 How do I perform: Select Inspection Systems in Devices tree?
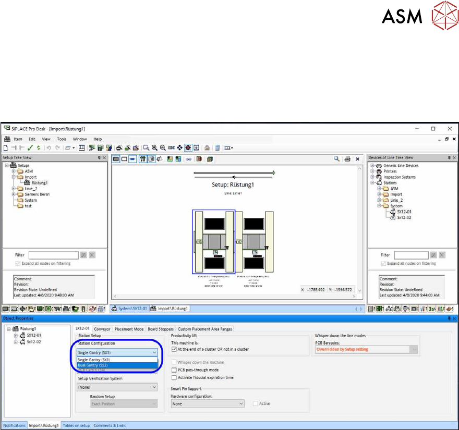(400, 177)
